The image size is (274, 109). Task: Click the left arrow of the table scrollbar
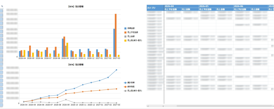(x=148, y=106)
